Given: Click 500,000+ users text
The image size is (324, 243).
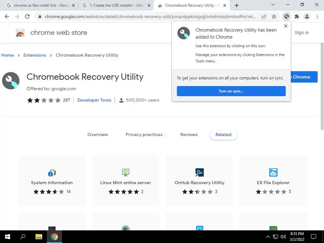Looking at the screenshot, I should pyautogui.click(x=143, y=100).
